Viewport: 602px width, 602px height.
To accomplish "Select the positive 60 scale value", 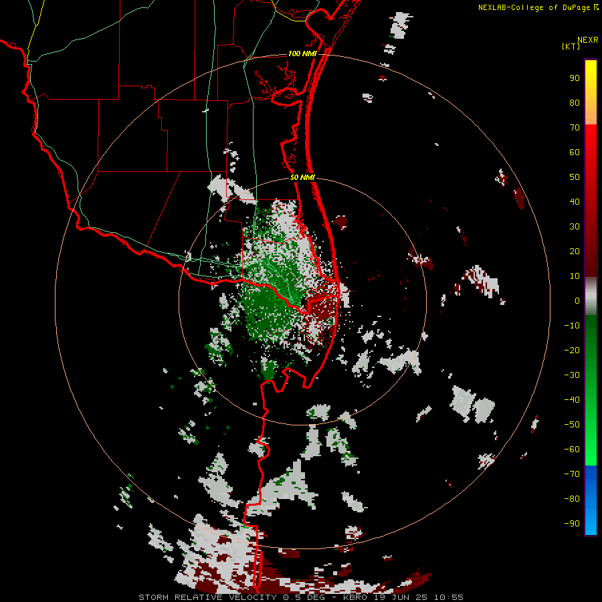I will click(x=575, y=153).
